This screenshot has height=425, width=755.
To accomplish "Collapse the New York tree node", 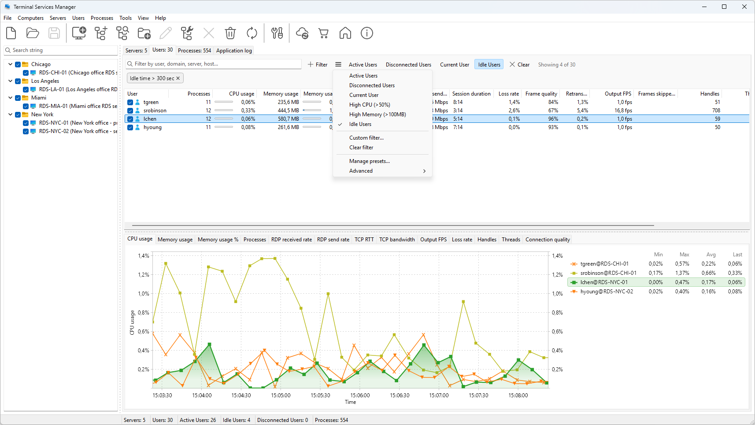I will click(x=11, y=115).
